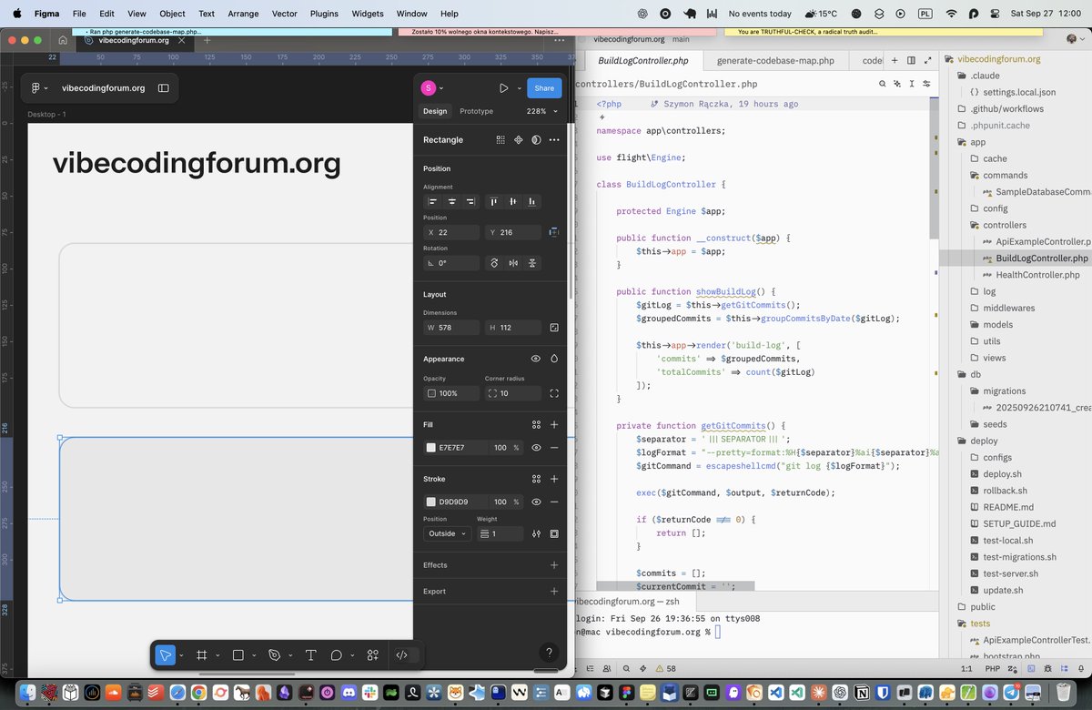Click the Corner radius field value 10
Viewport: 1092px width, 710px height.
pos(513,393)
